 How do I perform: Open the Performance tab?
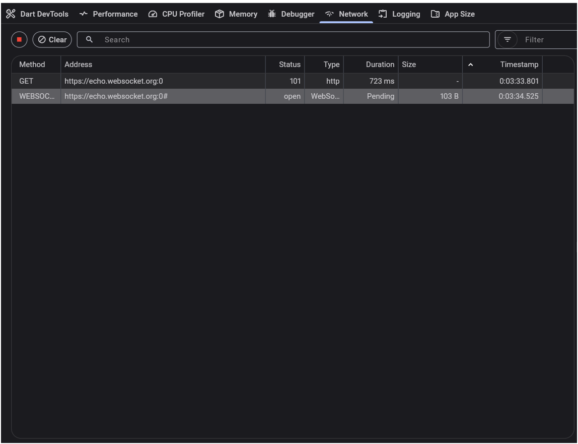(108, 14)
